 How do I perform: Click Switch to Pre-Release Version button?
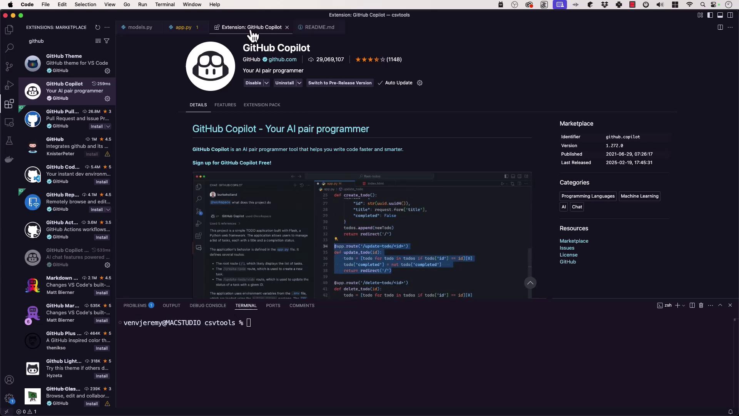pos(340,83)
